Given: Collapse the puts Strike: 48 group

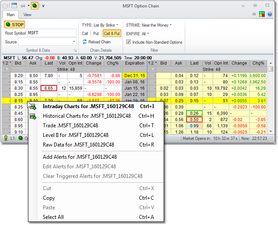Looking at the screenshot, I should pos(153,69).
